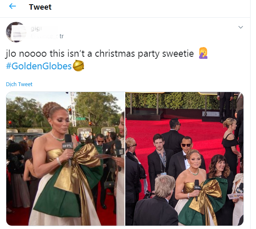
Task: Click the golden bell emoji after the hashtag
Action: coord(78,66)
